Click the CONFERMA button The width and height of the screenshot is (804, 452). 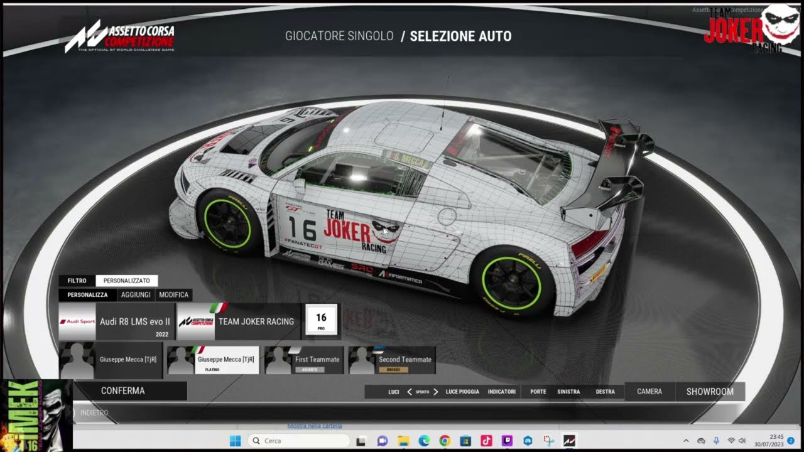click(123, 390)
